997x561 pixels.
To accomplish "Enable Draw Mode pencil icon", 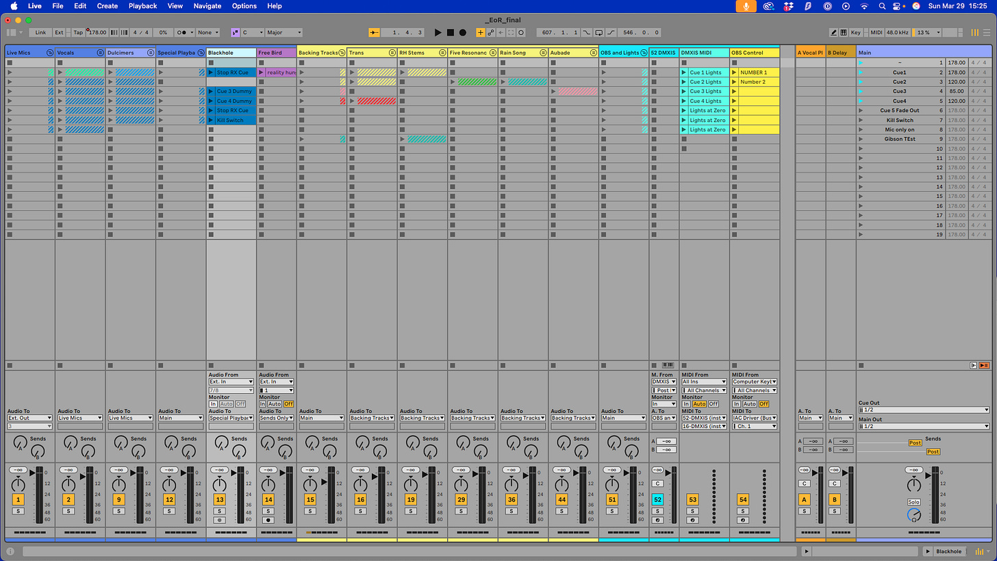I will point(834,32).
